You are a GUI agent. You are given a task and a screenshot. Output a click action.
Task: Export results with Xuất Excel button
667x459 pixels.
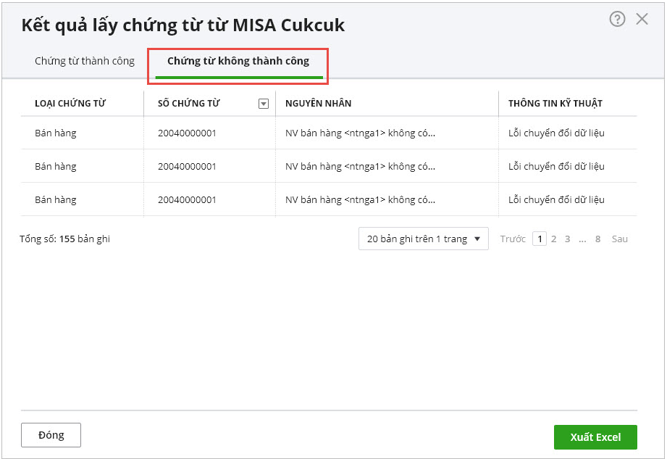pos(595,437)
